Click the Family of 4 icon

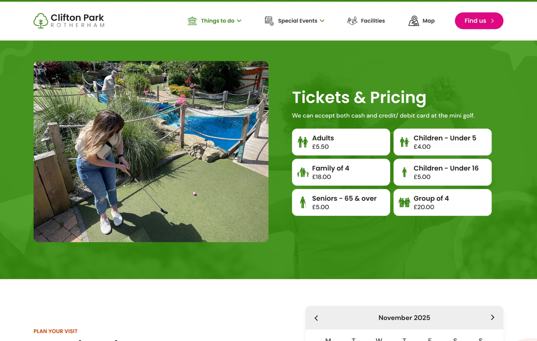coord(303,172)
